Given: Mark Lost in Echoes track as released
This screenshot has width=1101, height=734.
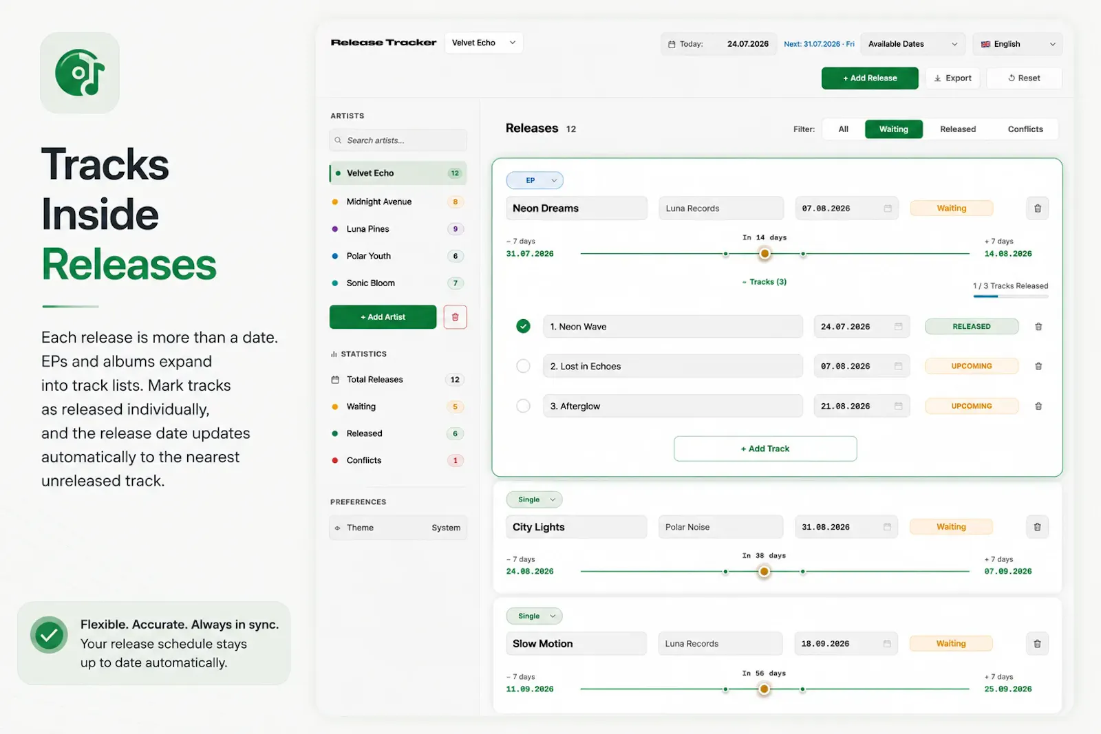Looking at the screenshot, I should [x=523, y=366].
